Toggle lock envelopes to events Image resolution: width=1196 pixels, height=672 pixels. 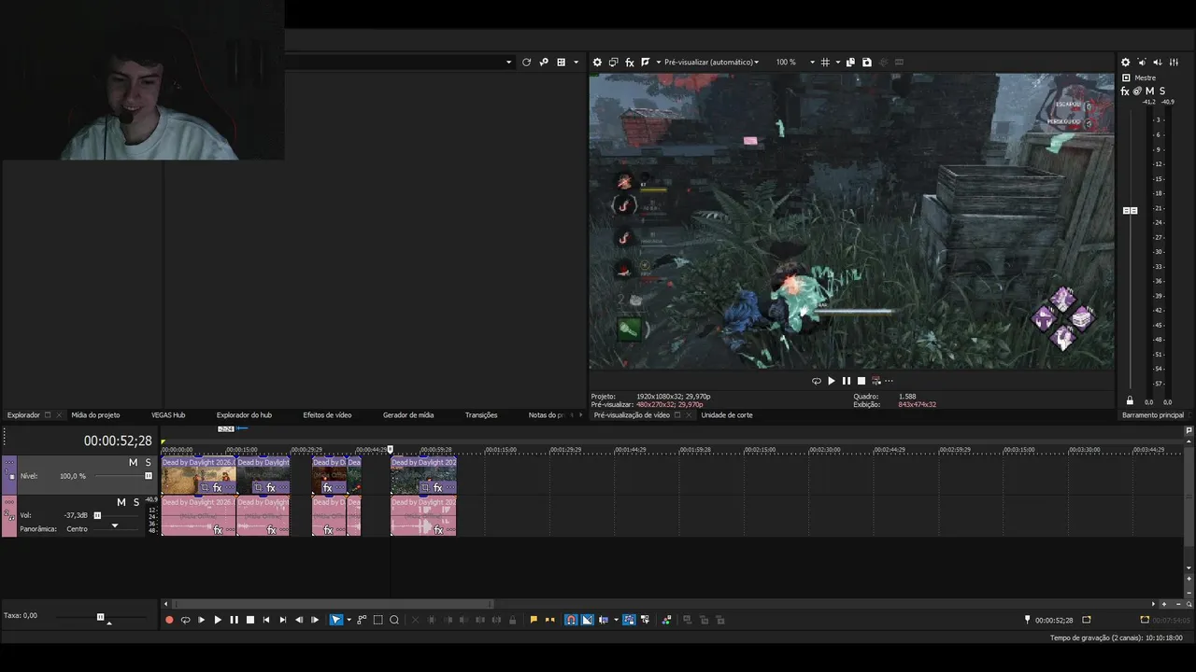click(x=629, y=620)
